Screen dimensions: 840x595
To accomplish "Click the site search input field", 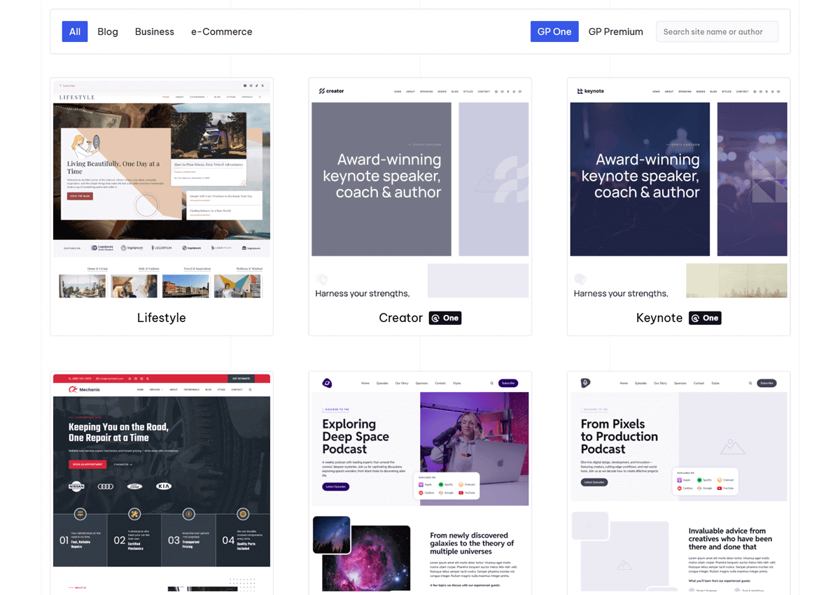I will 716,31.
